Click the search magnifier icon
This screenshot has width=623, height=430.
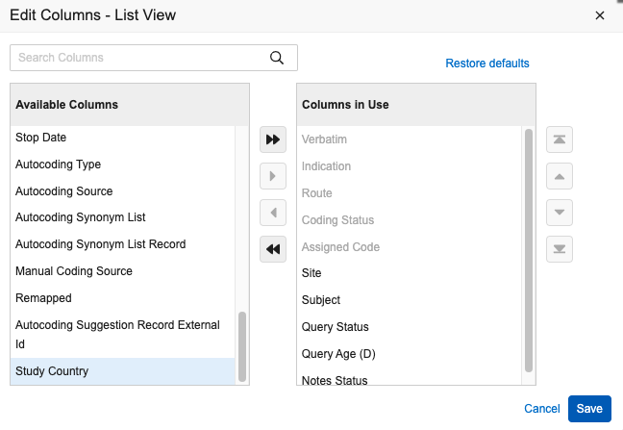tap(277, 58)
